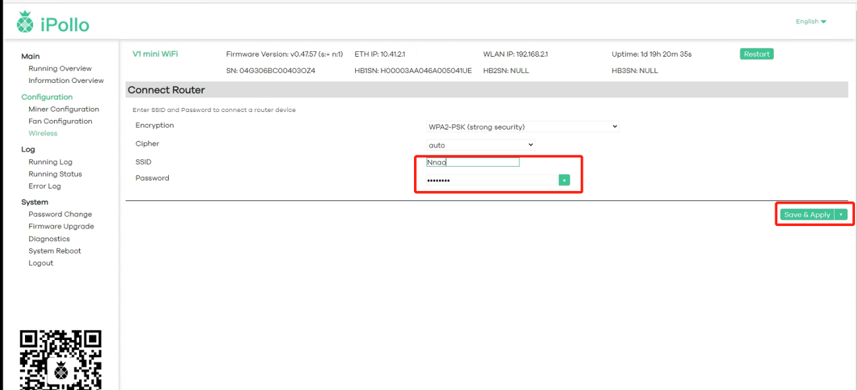The width and height of the screenshot is (857, 390).
Task: Click into the SSID input field
Action: pos(473,162)
